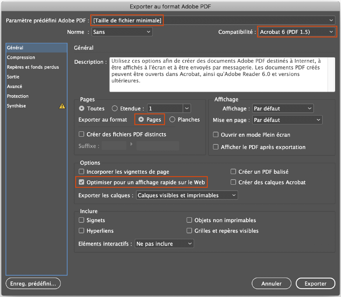Image resolution: width=341 pixels, height=297 pixels.
Task: Enable the Signets checkbox
Action: [81, 220]
